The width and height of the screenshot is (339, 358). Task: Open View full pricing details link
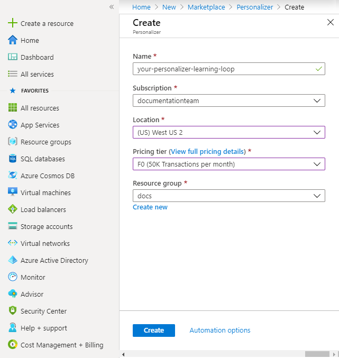pos(207,151)
